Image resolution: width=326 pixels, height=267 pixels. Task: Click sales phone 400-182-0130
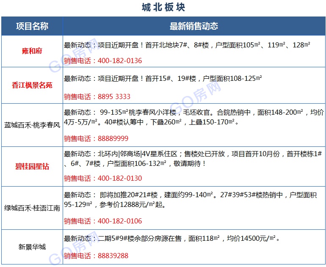(120, 178)
